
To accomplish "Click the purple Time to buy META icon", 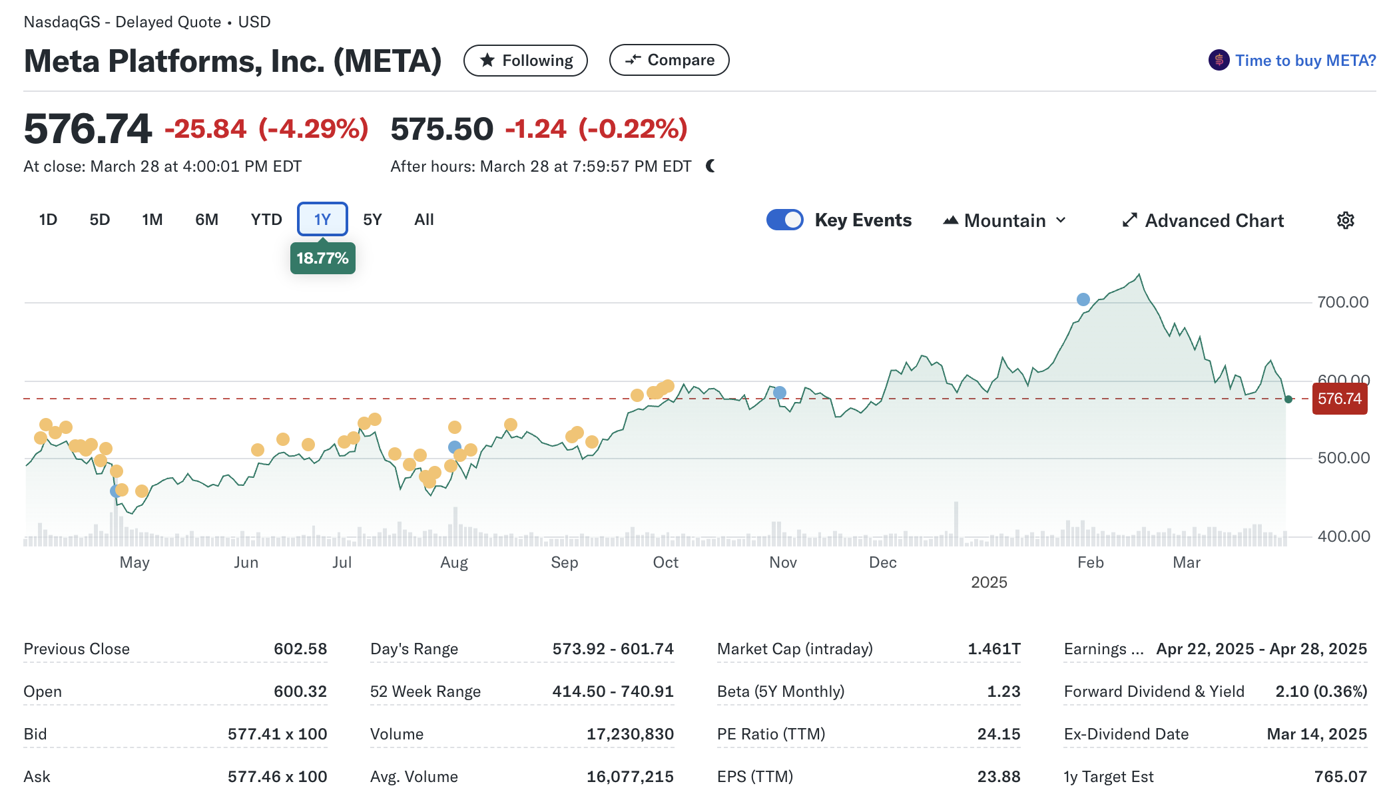I will 1219,61.
